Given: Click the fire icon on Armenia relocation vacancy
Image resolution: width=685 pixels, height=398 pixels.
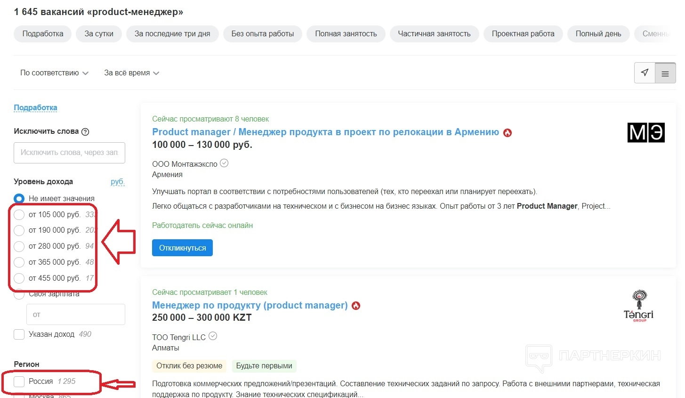Looking at the screenshot, I should click(x=508, y=133).
